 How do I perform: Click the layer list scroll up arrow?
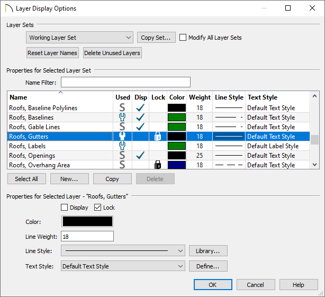click(x=314, y=96)
